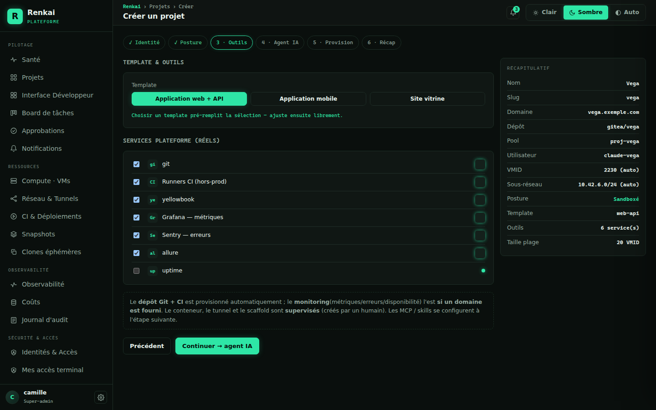Image resolution: width=656 pixels, height=410 pixels.
Task: Click the Renkai logo icon
Action: click(15, 16)
